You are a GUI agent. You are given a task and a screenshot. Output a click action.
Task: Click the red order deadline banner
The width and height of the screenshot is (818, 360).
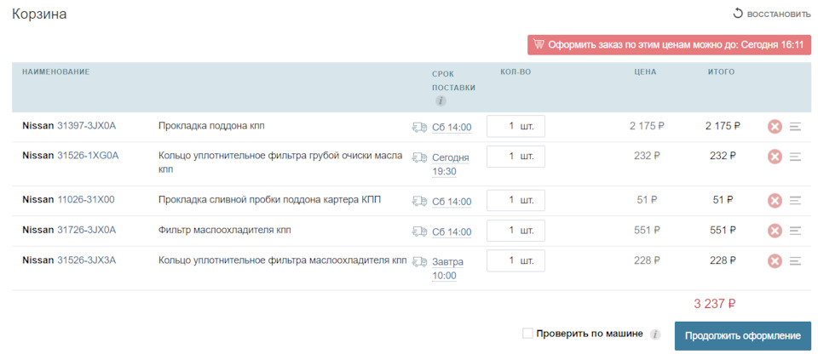point(669,45)
